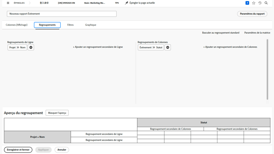Open recent history clock icon
The width and height of the screenshot is (274, 154).
tap(260, 3)
